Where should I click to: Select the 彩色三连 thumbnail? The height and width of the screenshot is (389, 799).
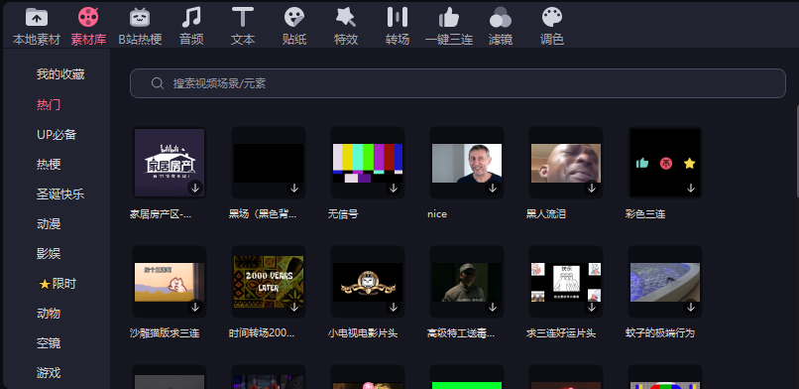point(665,163)
